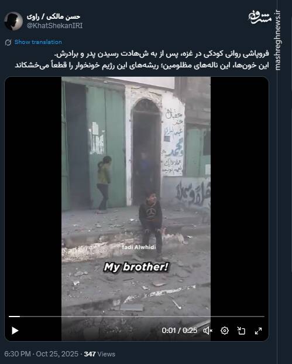
Task: Click the video frame center
Action: [136, 209]
